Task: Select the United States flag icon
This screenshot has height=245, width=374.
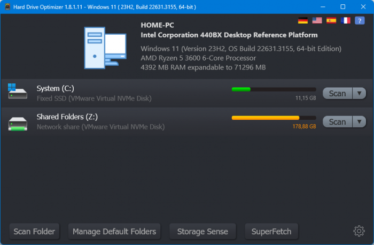Action: 317,20
